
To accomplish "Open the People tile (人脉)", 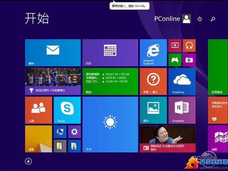I will [x=38, y=110].
